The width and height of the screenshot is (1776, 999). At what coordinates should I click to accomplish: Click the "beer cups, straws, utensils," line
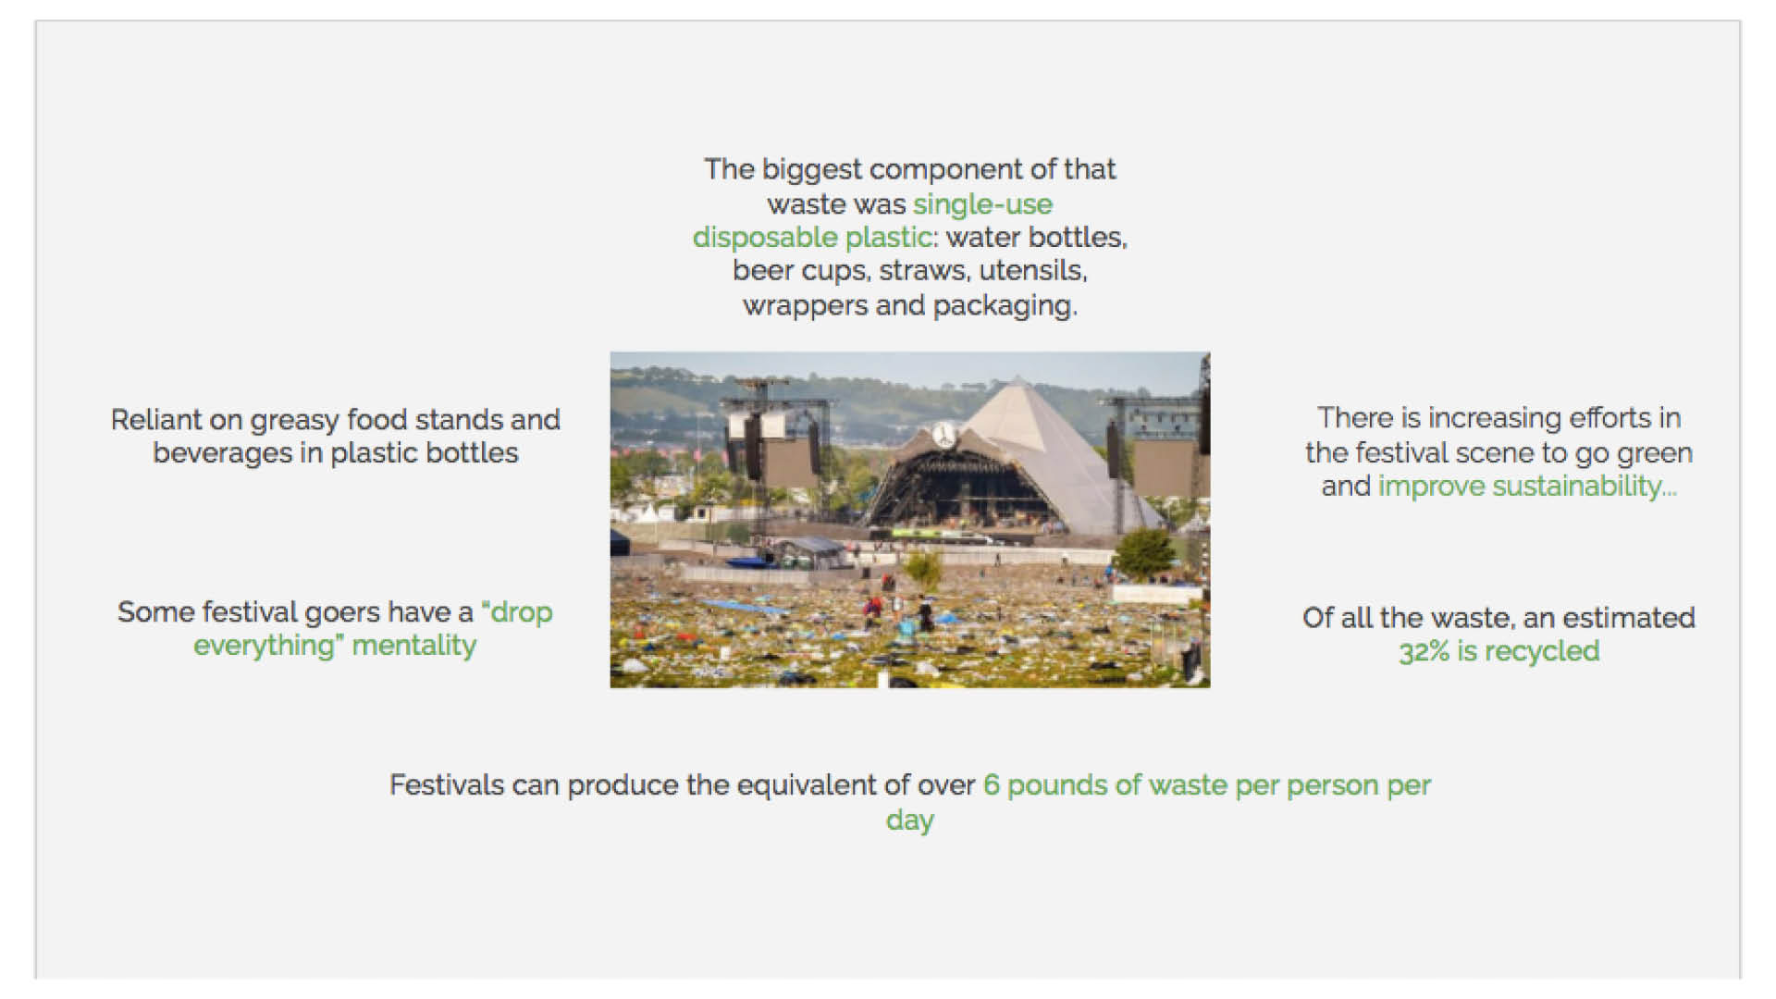(909, 271)
